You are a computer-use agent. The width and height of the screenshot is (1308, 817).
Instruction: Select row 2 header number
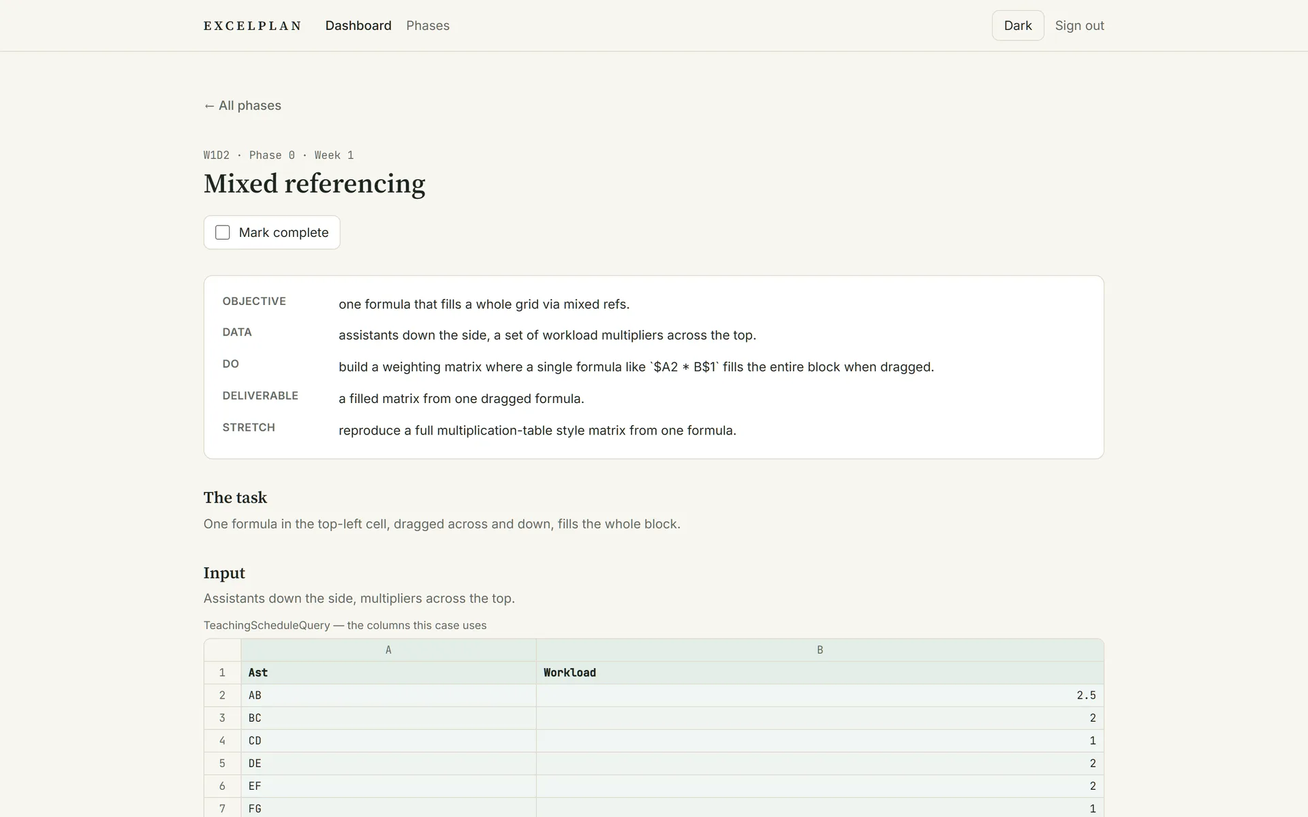click(x=222, y=695)
